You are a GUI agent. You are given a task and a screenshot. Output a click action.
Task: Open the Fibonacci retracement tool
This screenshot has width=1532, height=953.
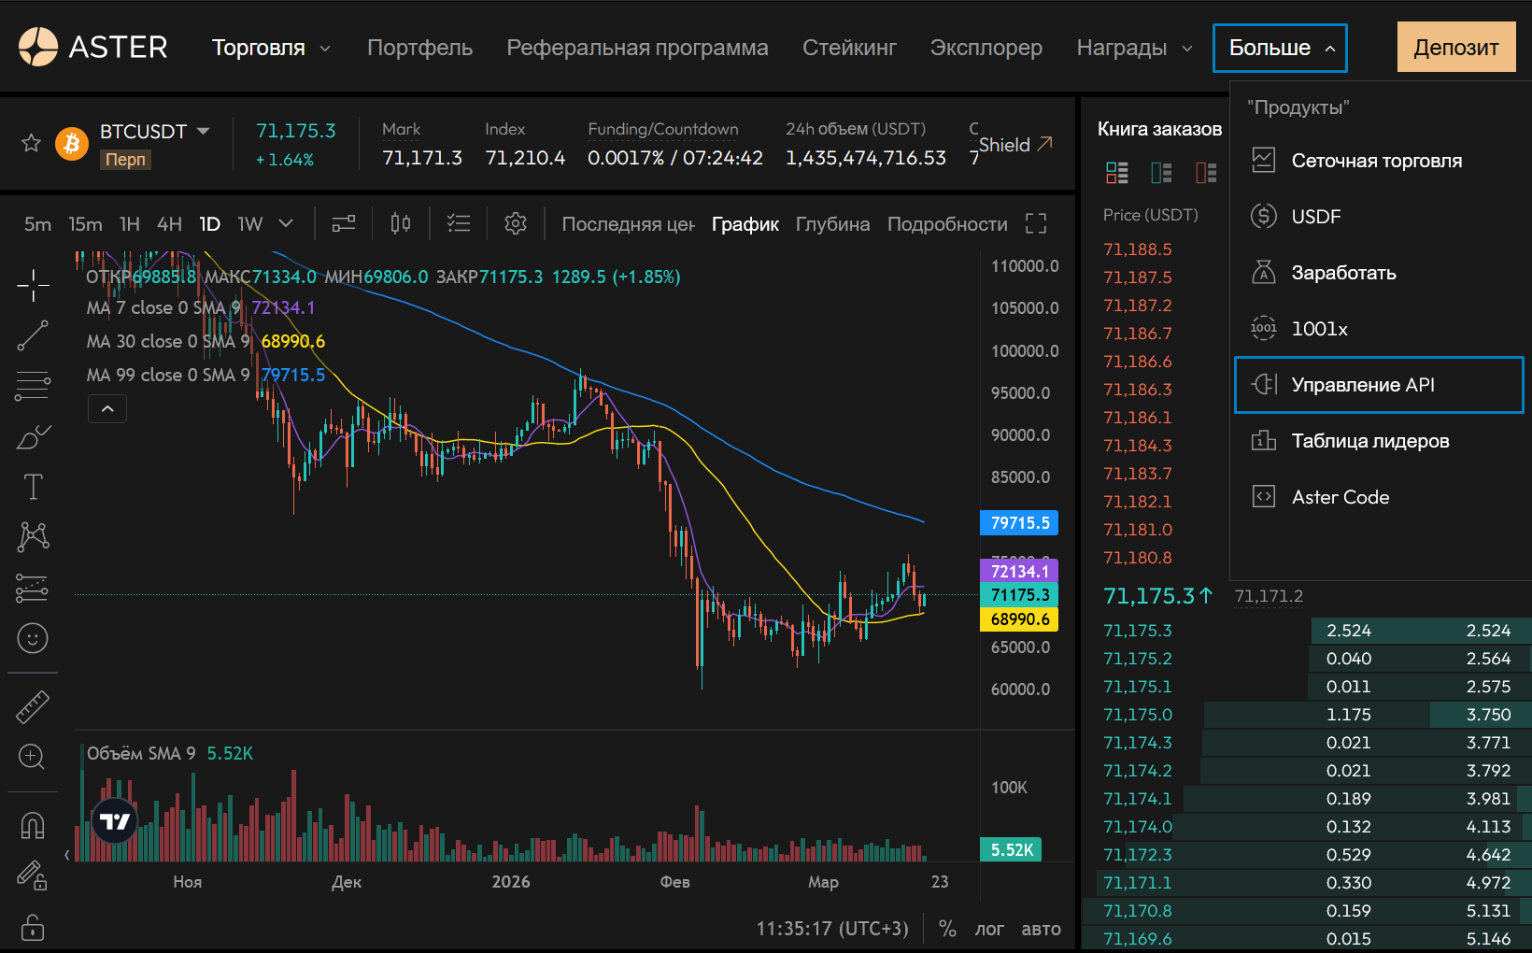tap(33, 385)
